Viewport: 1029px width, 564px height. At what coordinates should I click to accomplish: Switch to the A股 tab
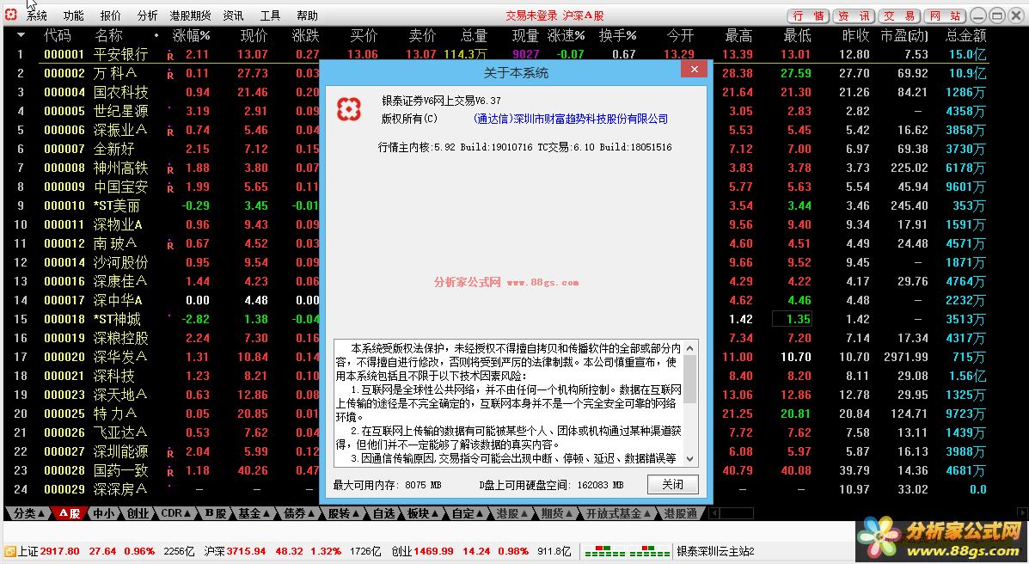pyautogui.click(x=70, y=513)
